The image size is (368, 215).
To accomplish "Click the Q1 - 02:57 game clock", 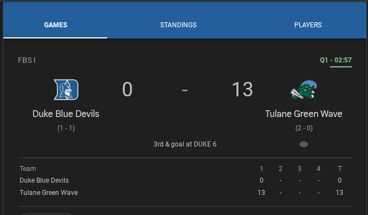I will [x=336, y=60].
